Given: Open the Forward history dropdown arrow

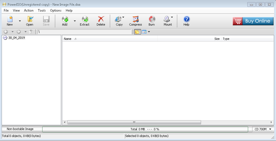Looking at the screenshot, I should pos(25,32).
